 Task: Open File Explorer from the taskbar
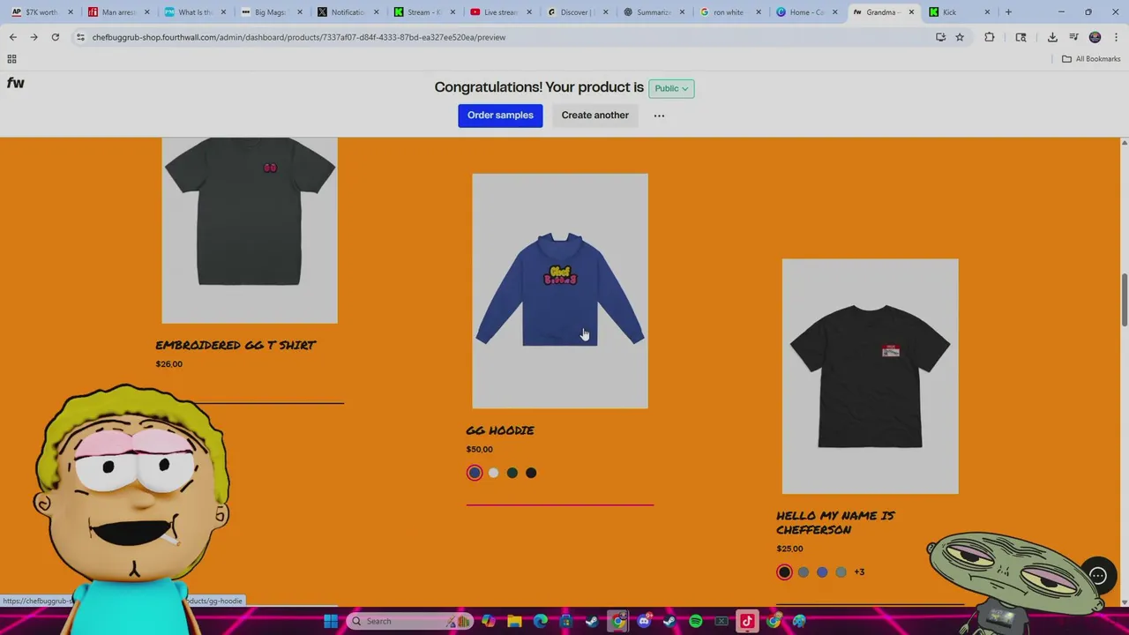tap(514, 621)
